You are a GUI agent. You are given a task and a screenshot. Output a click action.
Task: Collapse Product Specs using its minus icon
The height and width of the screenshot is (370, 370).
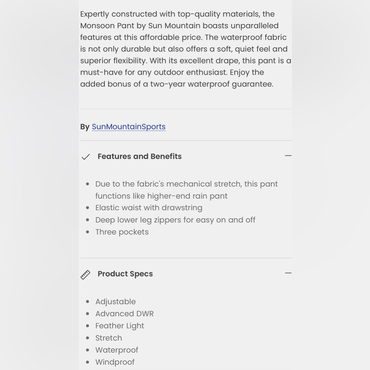(x=288, y=273)
